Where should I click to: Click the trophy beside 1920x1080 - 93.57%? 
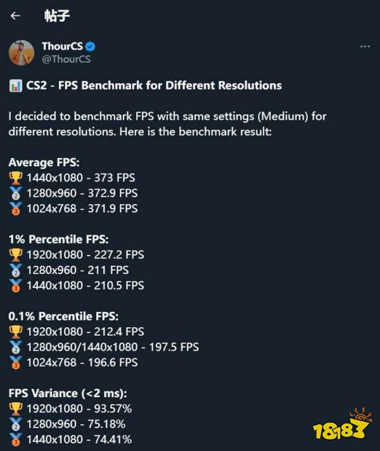click(x=16, y=409)
